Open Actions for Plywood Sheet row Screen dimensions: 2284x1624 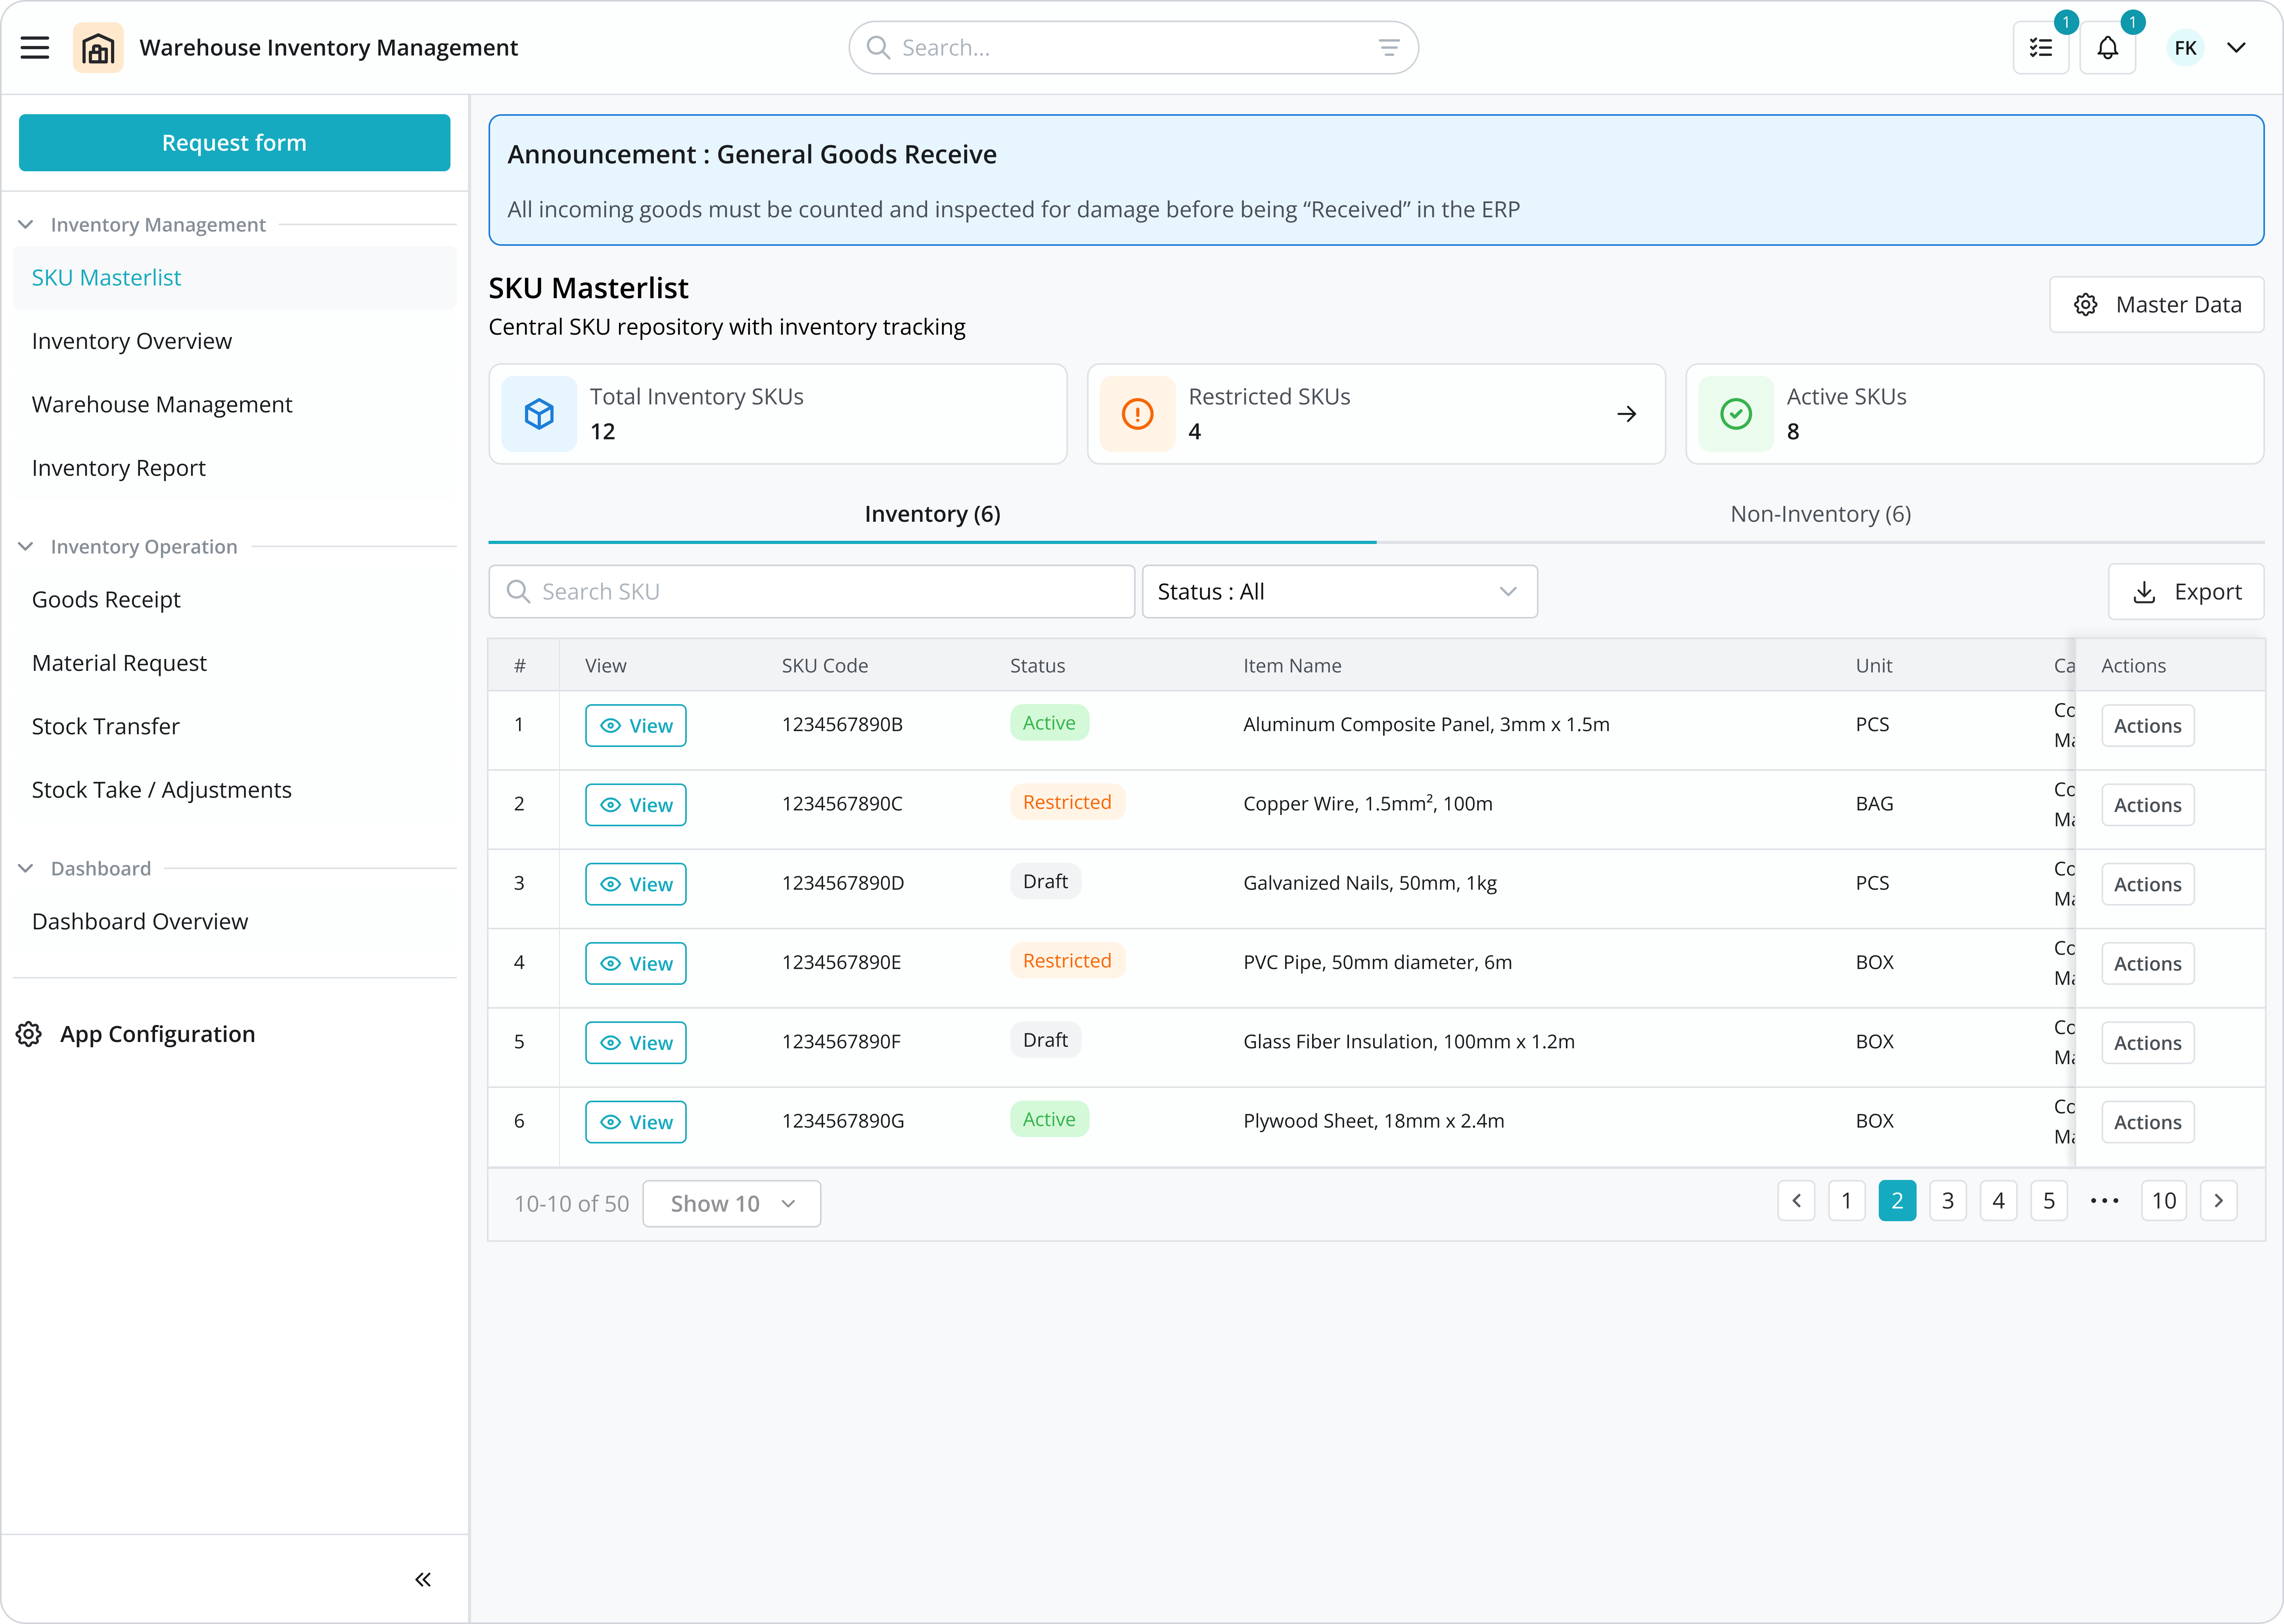[2147, 1122]
